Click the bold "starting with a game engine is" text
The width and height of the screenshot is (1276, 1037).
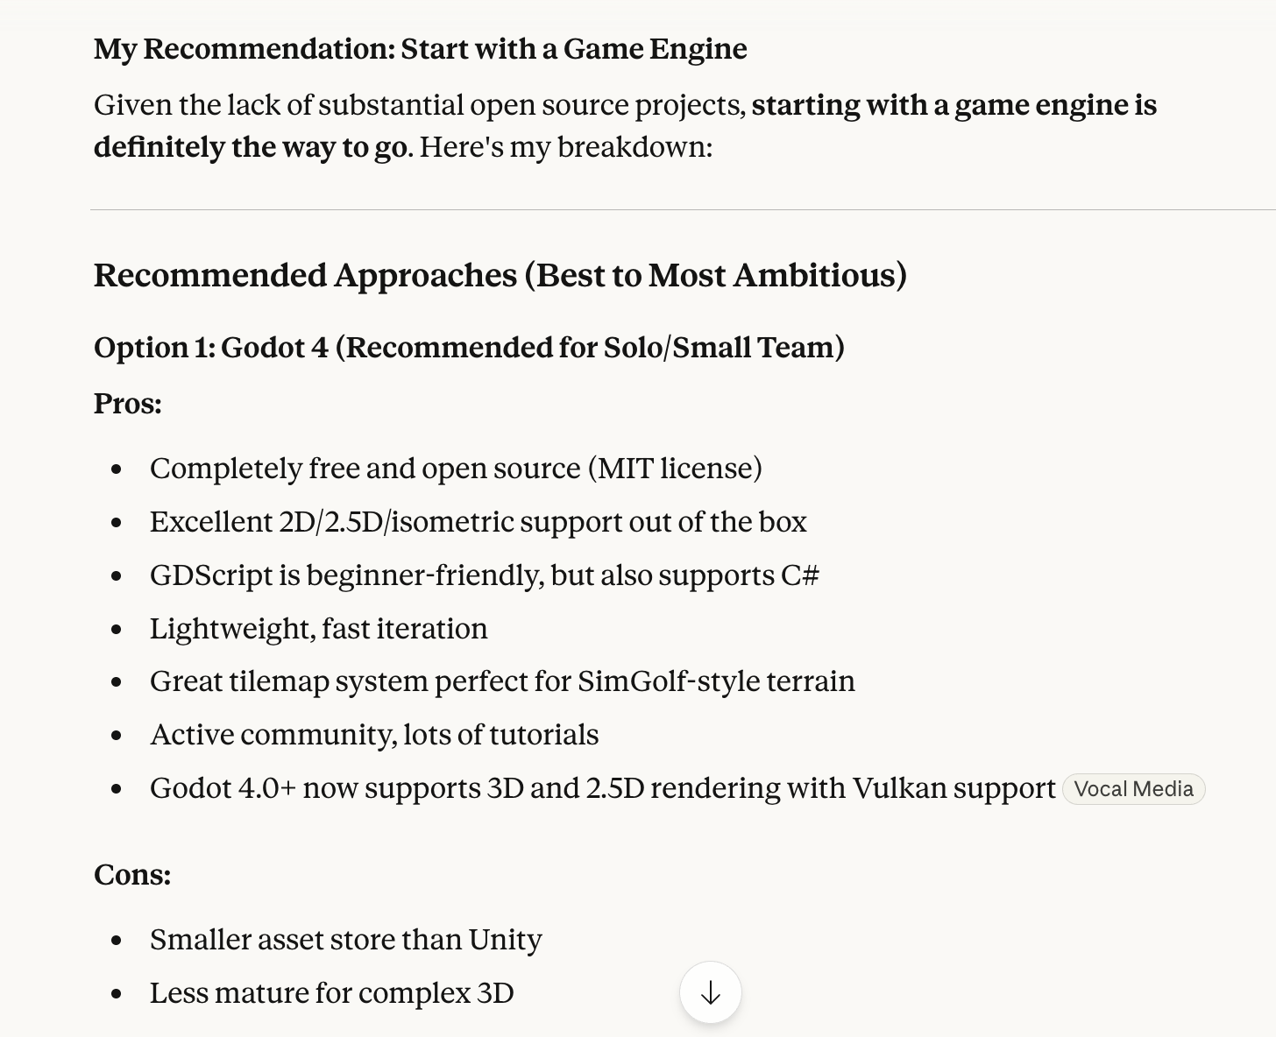click(953, 105)
